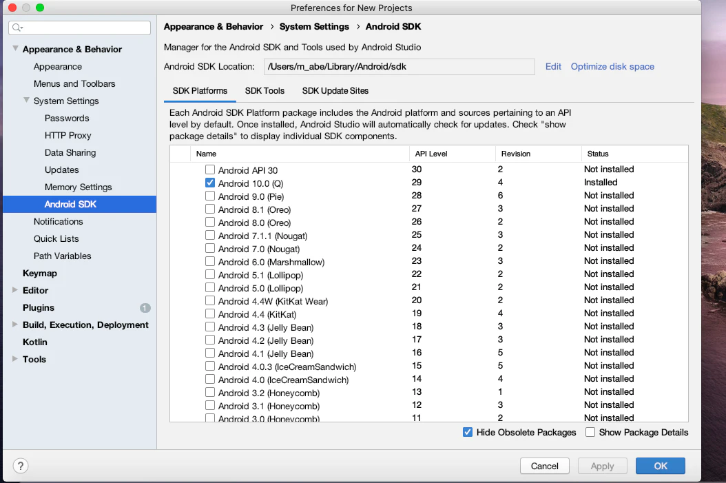Open the SDK Update Sites tab
726x483 pixels.
point(335,91)
